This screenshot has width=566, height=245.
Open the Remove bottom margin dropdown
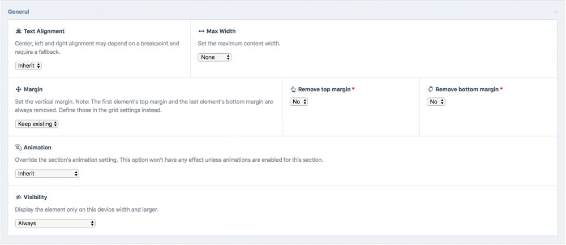[x=436, y=102]
